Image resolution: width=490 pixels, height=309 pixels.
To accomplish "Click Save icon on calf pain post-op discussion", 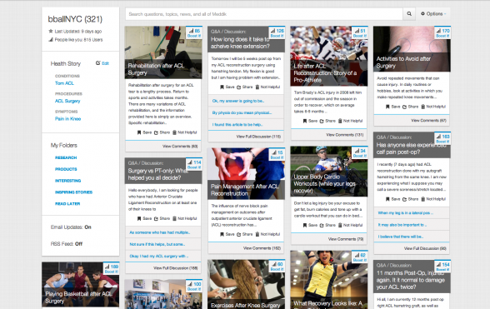I will (387, 199).
